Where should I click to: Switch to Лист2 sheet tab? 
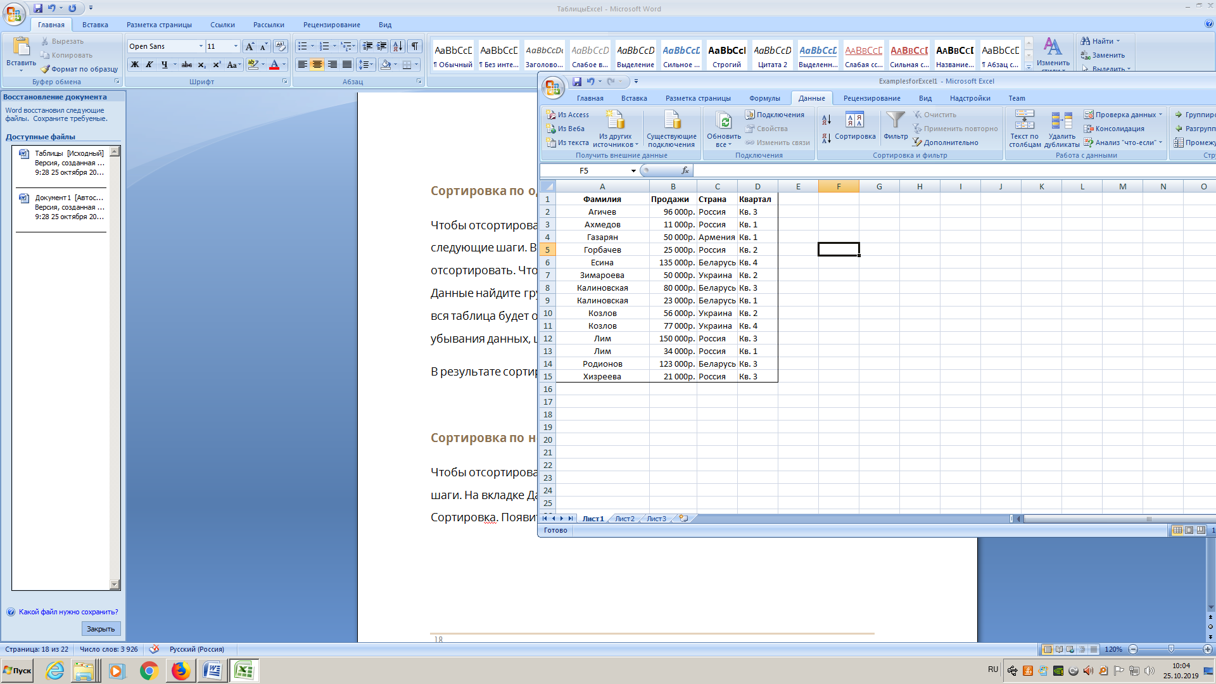[624, 519]
